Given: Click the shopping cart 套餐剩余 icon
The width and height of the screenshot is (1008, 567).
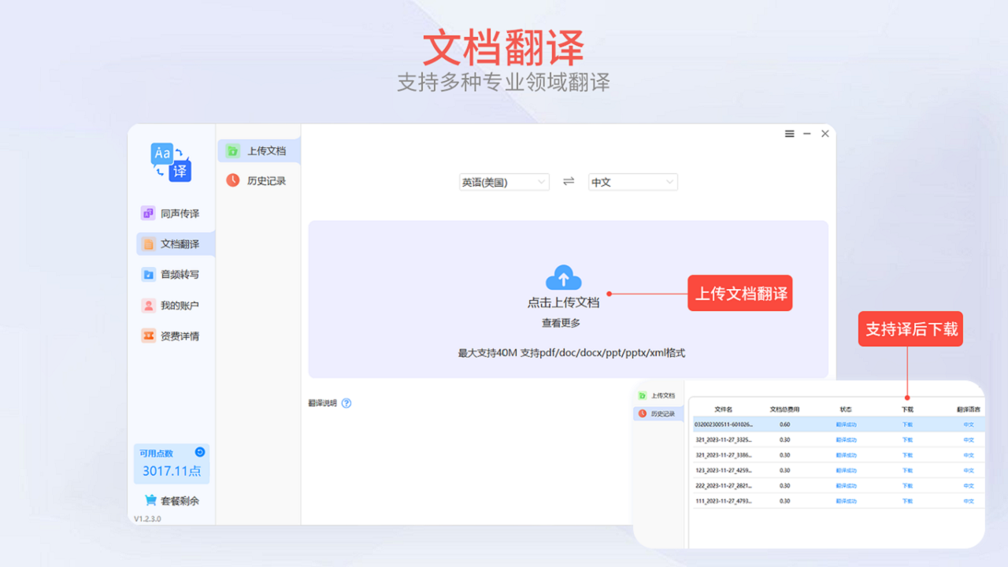Looking at the screenshot, I should pyautogui.click(x=150, y=499).
